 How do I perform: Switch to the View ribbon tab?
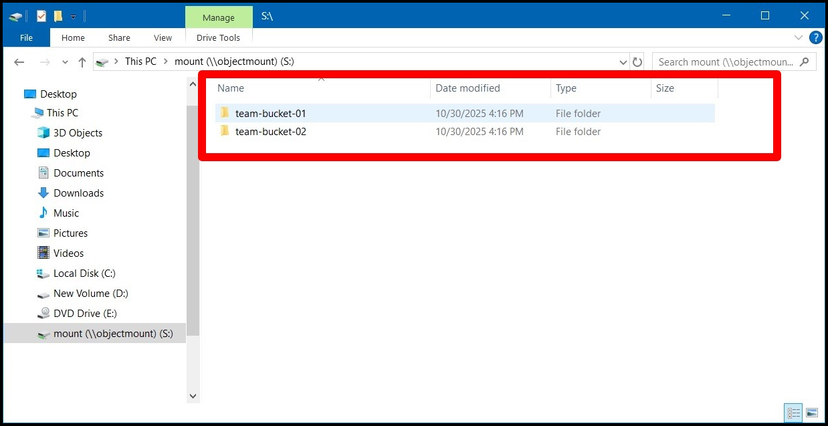pyautogui.click(x=163, y=38)
